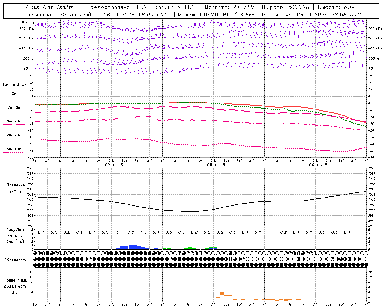384x307 pixels.
Task: Click the 'Прогноз на 120 часа(ов)' forecast header
Action: pyautogui.click(x=58, y=15)
